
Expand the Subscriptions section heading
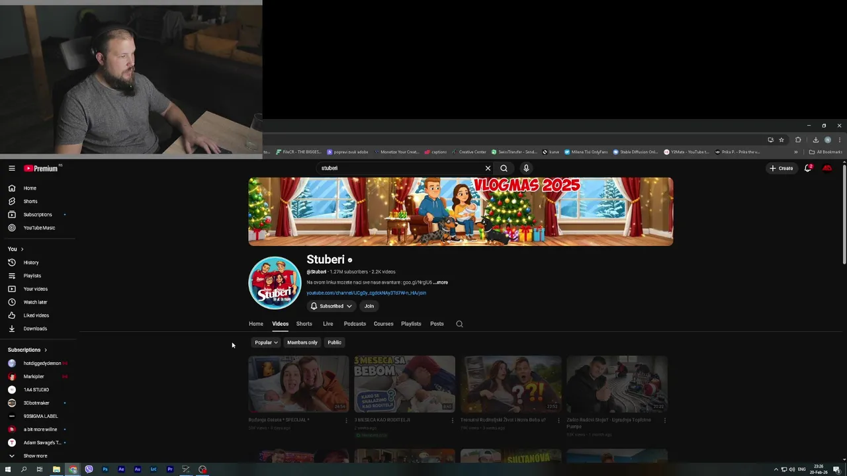(x=27, y=350)
